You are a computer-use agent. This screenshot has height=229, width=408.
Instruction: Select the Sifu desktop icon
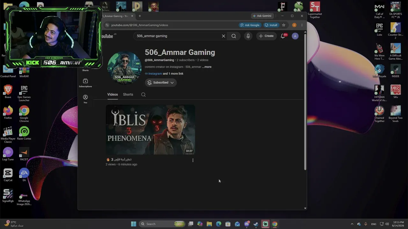point(396,92)
